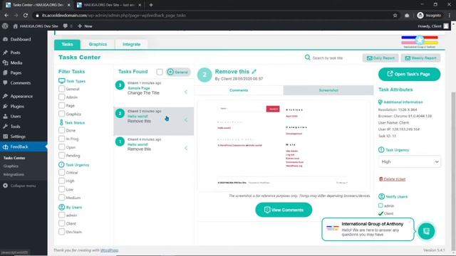456x256 pixels.
Task: Click the browser reload icon
Action: [x=26, y=16]
